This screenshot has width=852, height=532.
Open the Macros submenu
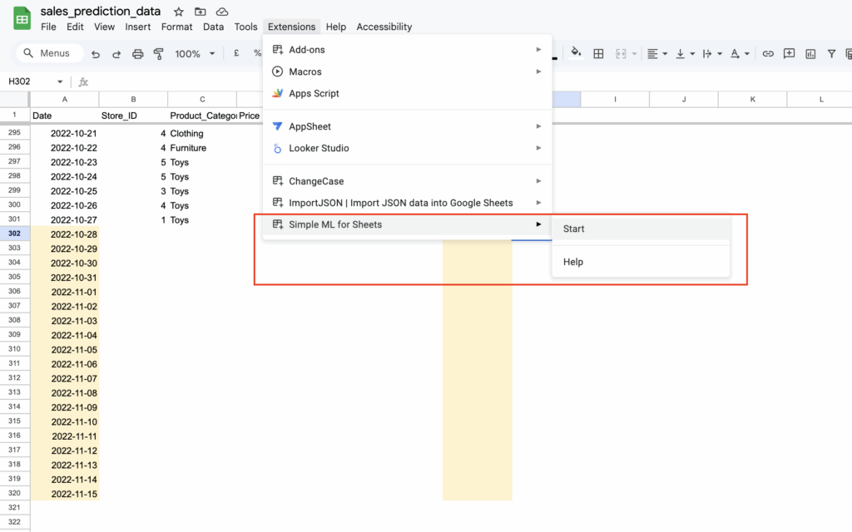click(x=305, y=71)
